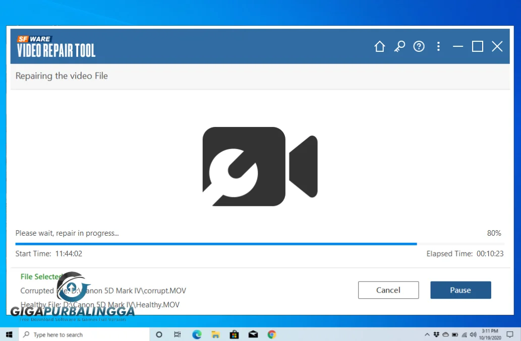Click the Dropbox tray icon
This screenshot has width=521, height=341.
(436, 334)
